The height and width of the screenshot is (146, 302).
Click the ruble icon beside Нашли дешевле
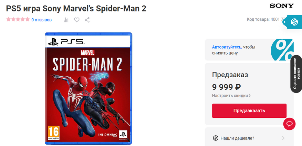click(x=216, y=138)
